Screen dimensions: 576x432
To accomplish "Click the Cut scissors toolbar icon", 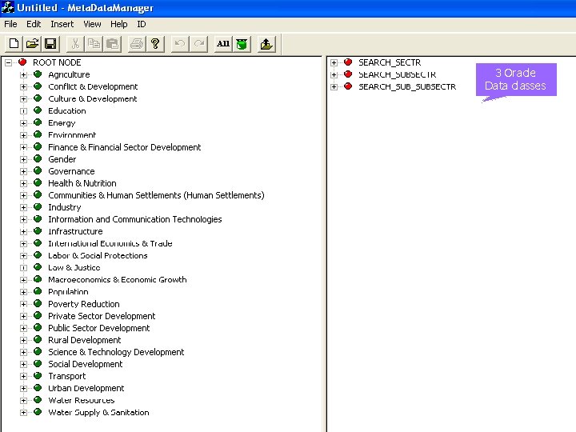I will [75, 44].
